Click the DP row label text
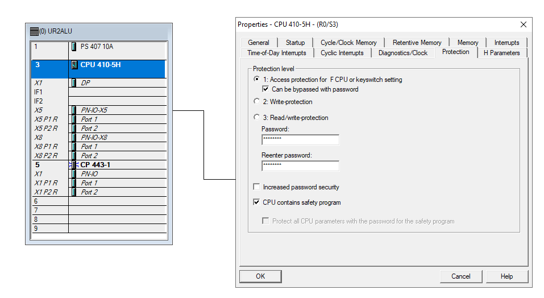Image resolution: width=544 pixels, height=298 pixels. [85, 83]
